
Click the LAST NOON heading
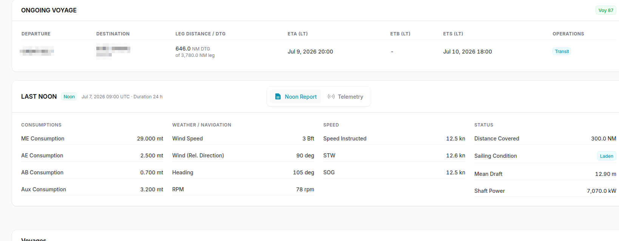click(x=39, y=97)
